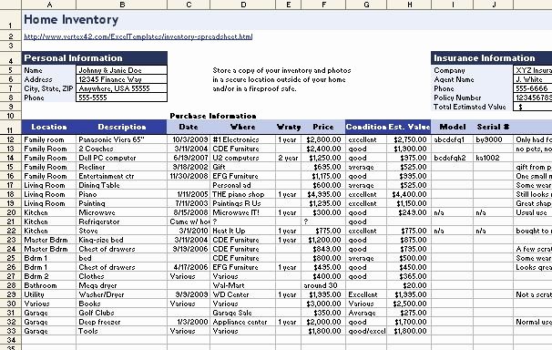Click the Name field 'Johnny & Janie Doe'
This screenshot has height=350, width=552.
[121, 70]
